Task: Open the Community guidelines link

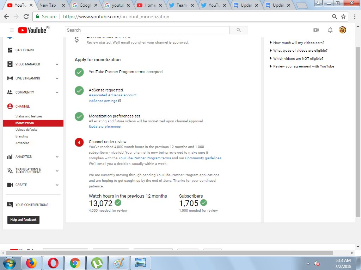Action: (203, 158)
